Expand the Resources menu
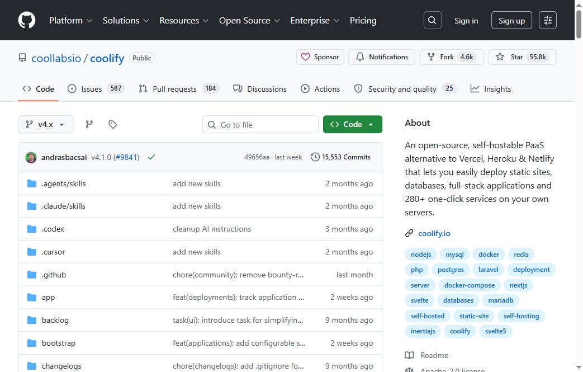583x372 pixels. [184, 21]
